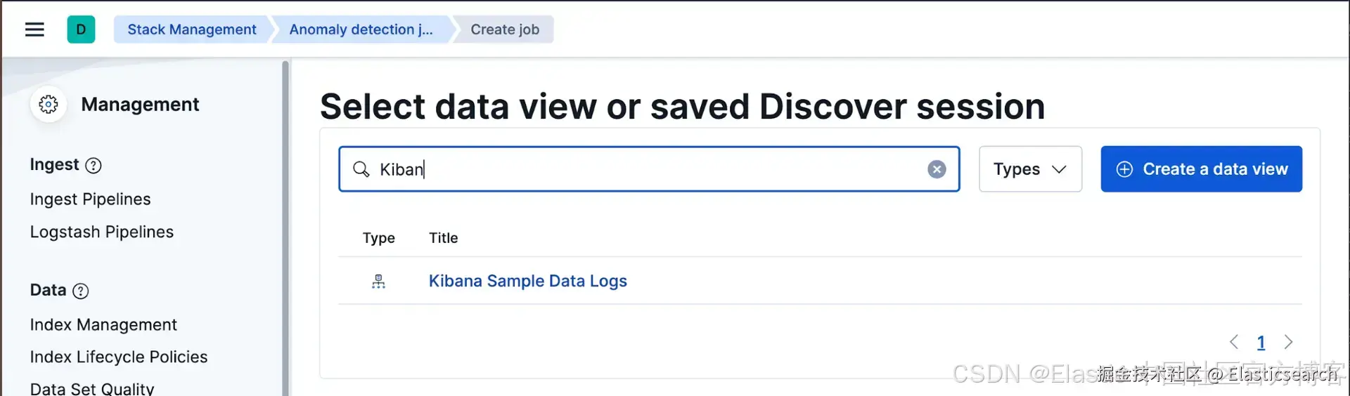This screenshot has width=1350, height=396.
Task: Open Ingest Pipelines in sidebar
Action: pos(90,199)
